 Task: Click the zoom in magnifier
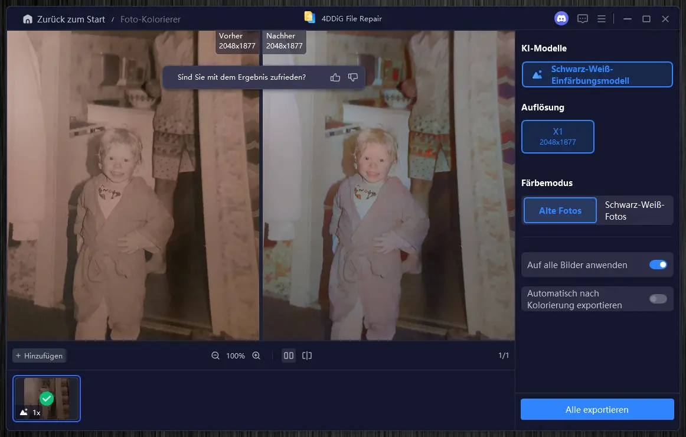(256, 356)
